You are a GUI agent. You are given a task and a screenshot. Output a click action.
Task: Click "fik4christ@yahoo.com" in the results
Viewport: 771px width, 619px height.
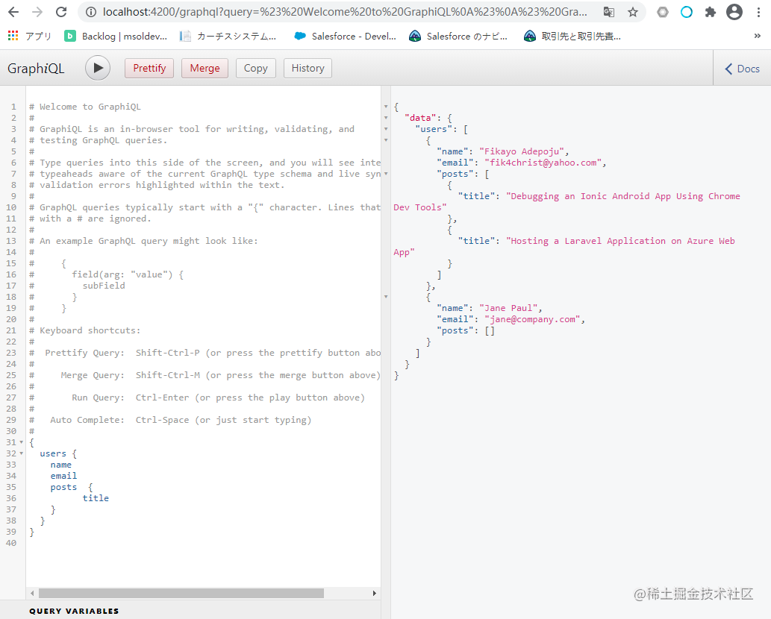[x=543, y=163]
